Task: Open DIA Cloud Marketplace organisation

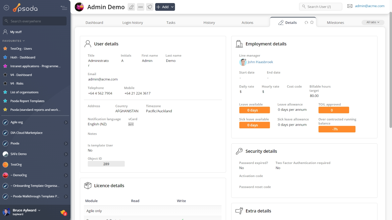Action: pos(26,133)
